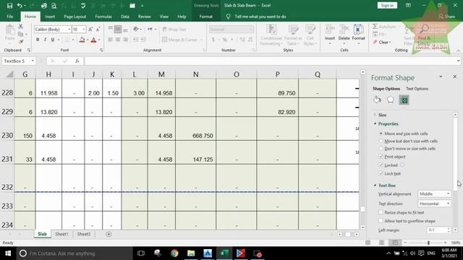Viewport: 463px width, 260px height.
Task: Open Format as Table gallery
Action: 293,35
